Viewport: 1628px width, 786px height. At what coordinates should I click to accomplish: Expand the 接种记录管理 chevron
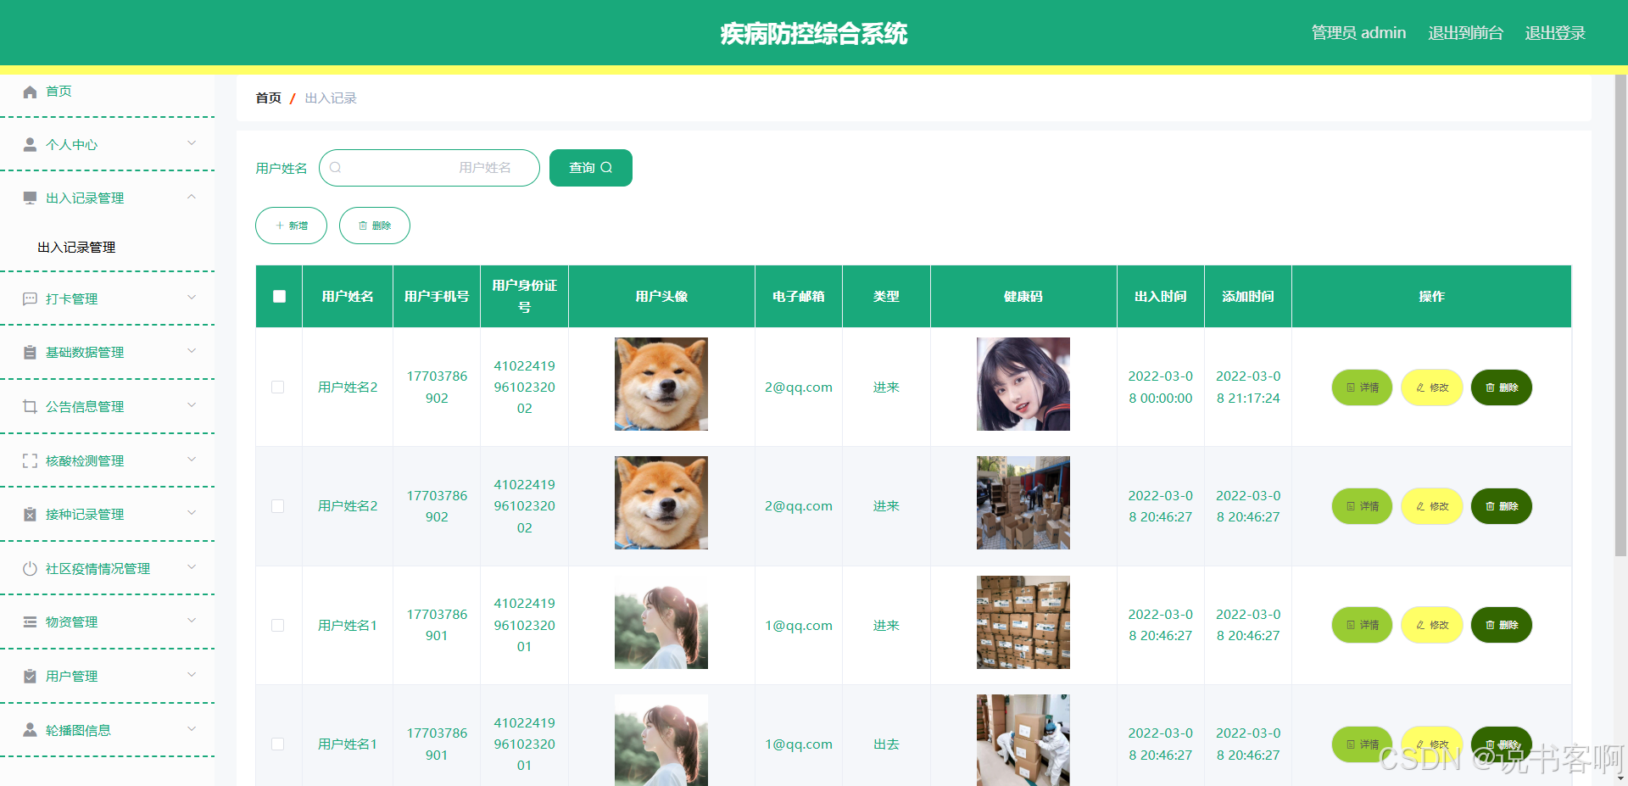[192, 512]
